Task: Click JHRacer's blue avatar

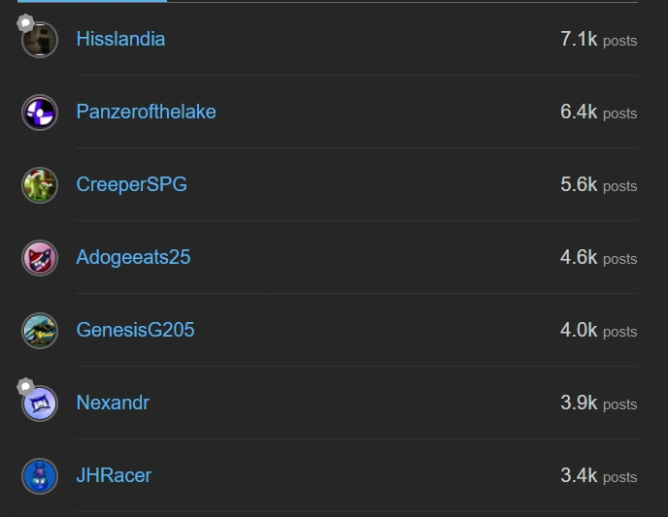Action: click(x=40, y=476)
